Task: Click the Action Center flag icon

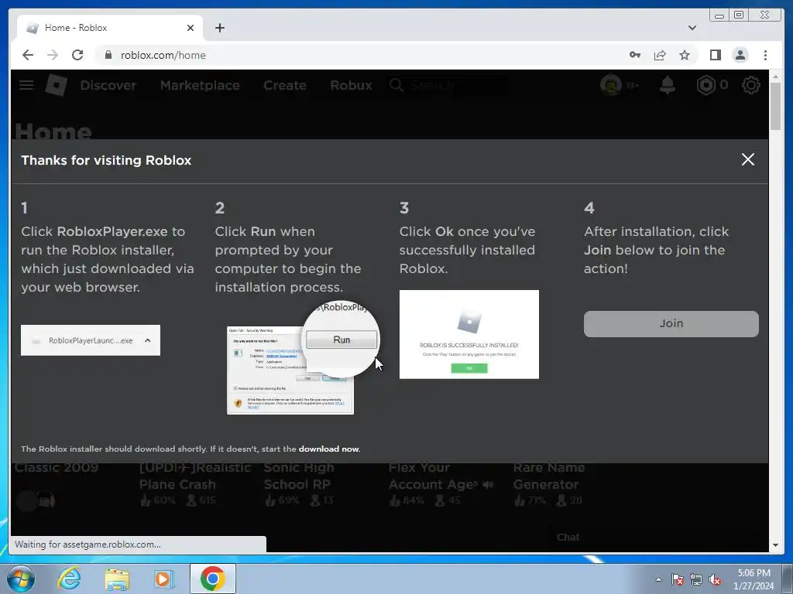Action: (x=677, y=579)
